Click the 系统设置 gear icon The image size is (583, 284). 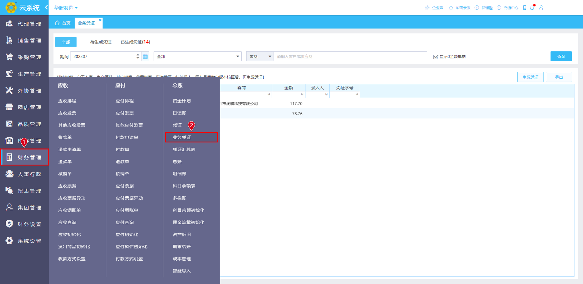[x=9, y=241]
